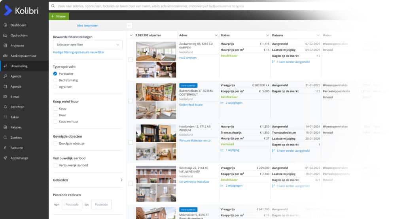This screenshot has height=219, width=405.
Task: Open the De Vennepse makelaar link
Action: coord(194,182)
